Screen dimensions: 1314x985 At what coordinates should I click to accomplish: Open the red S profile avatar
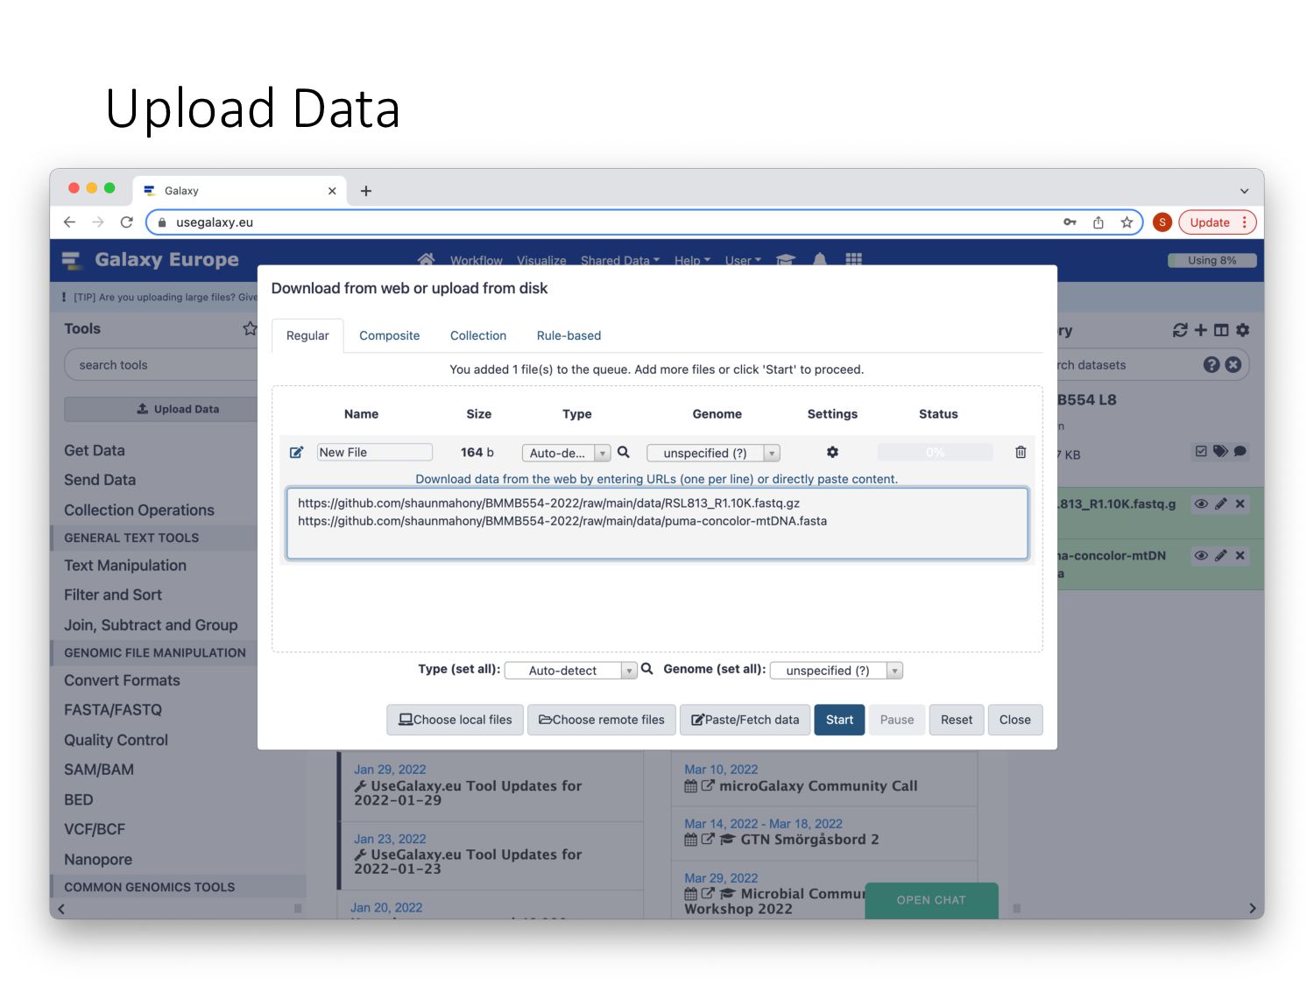click(x=1162, y=222)
